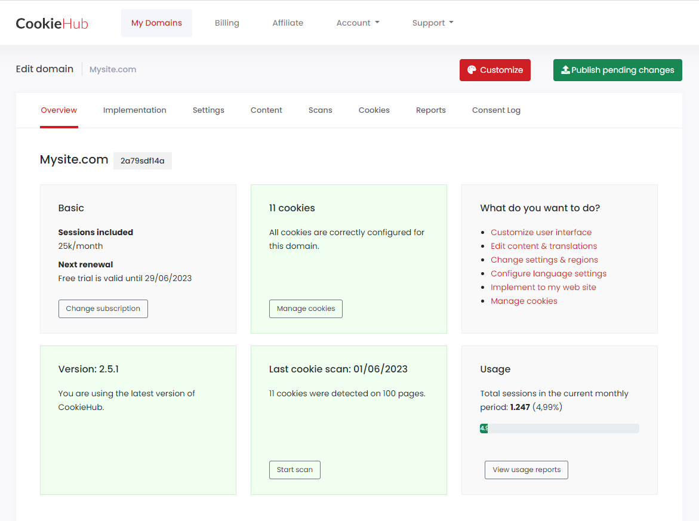Select the Scans tab

pyautogui.click(x=320, y=110)
